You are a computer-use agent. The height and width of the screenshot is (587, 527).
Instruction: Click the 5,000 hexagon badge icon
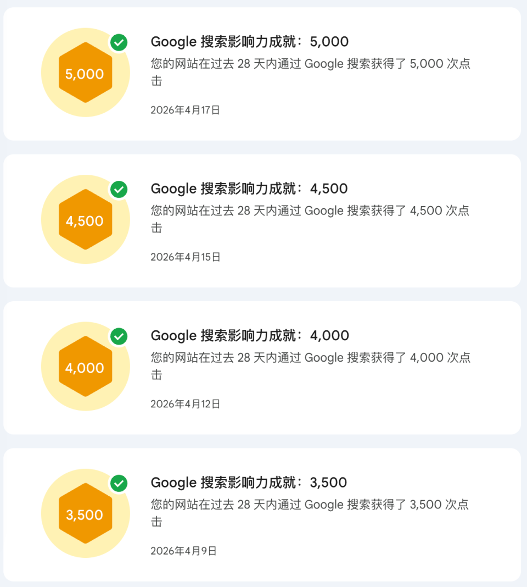85,73
